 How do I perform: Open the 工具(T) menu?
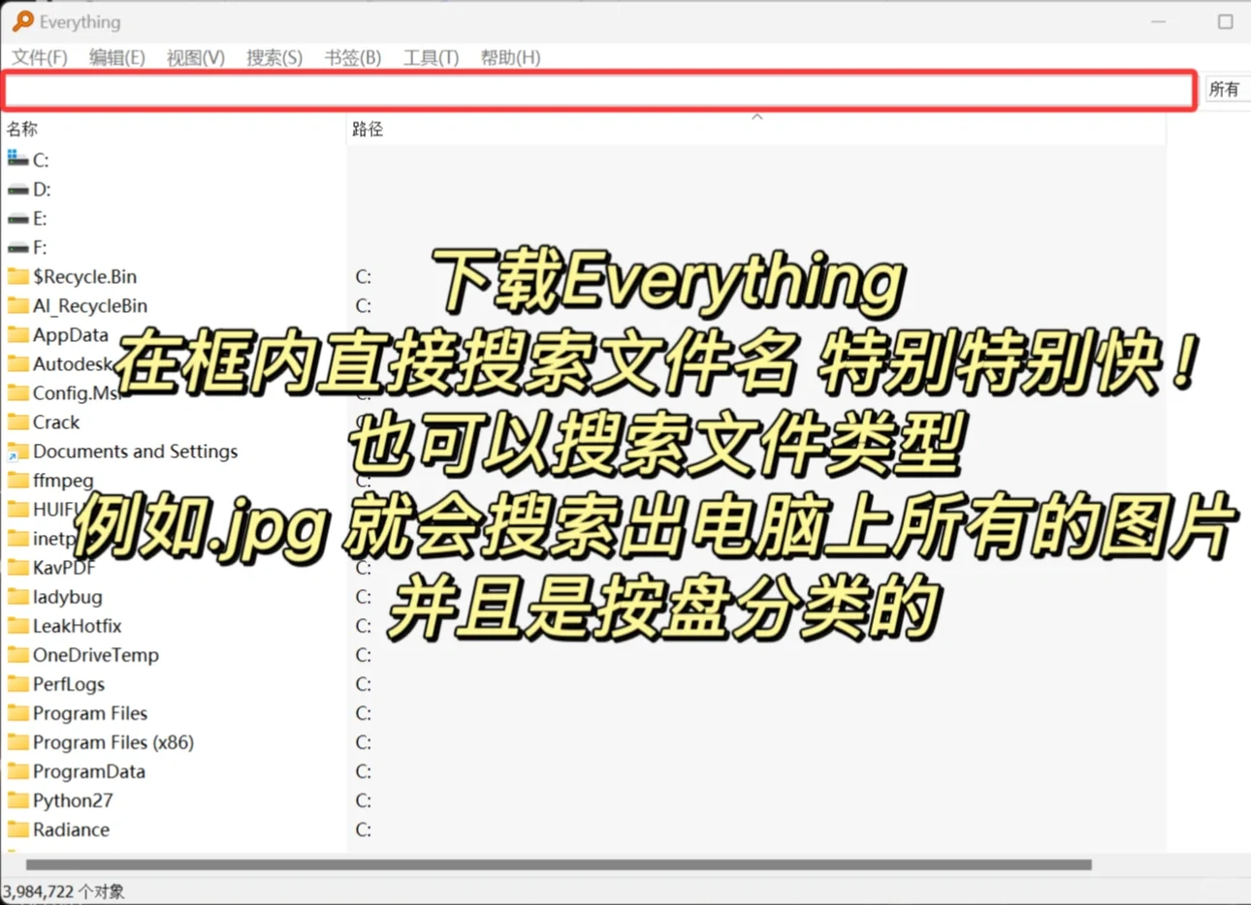pyautogui.click(x=432, y=58)
